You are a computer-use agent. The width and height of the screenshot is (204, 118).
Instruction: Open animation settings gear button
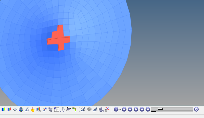[x=196, y=109]
